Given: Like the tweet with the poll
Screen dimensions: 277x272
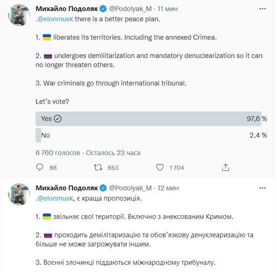Looking at the screenshot, I should (x=160, y=167).
